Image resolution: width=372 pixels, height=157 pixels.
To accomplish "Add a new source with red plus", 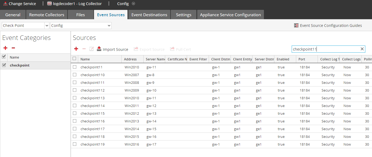I will 76,49.
